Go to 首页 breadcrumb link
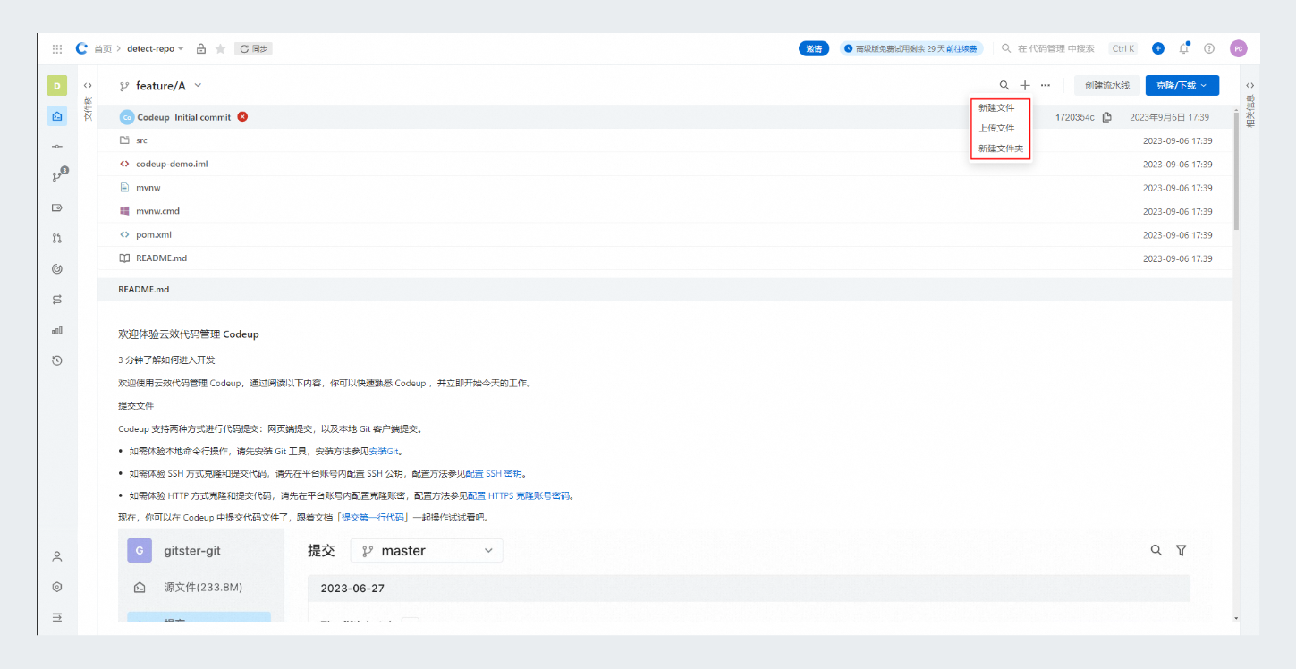This screenshot has width=1296, height=669. [103, 48]
